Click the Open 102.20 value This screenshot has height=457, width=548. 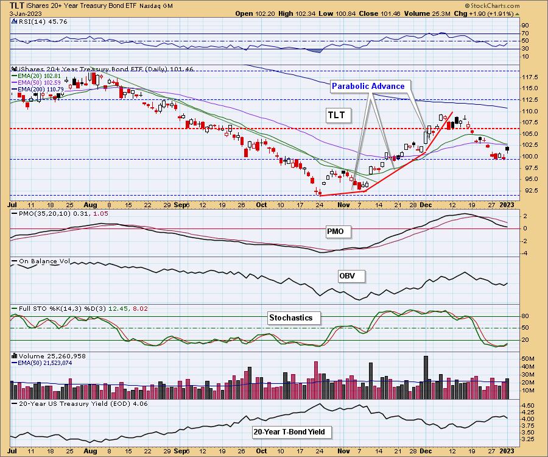click(255, 13)
